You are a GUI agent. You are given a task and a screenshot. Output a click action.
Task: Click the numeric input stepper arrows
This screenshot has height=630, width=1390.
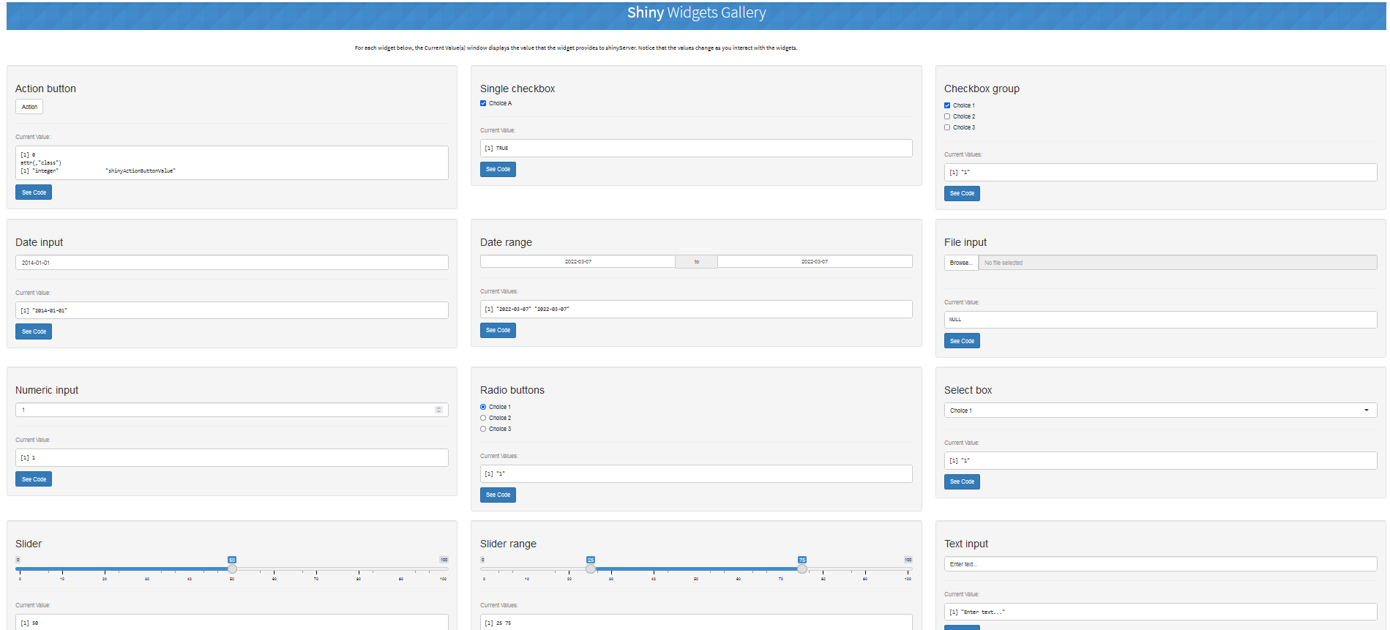[x=438, y=410]
